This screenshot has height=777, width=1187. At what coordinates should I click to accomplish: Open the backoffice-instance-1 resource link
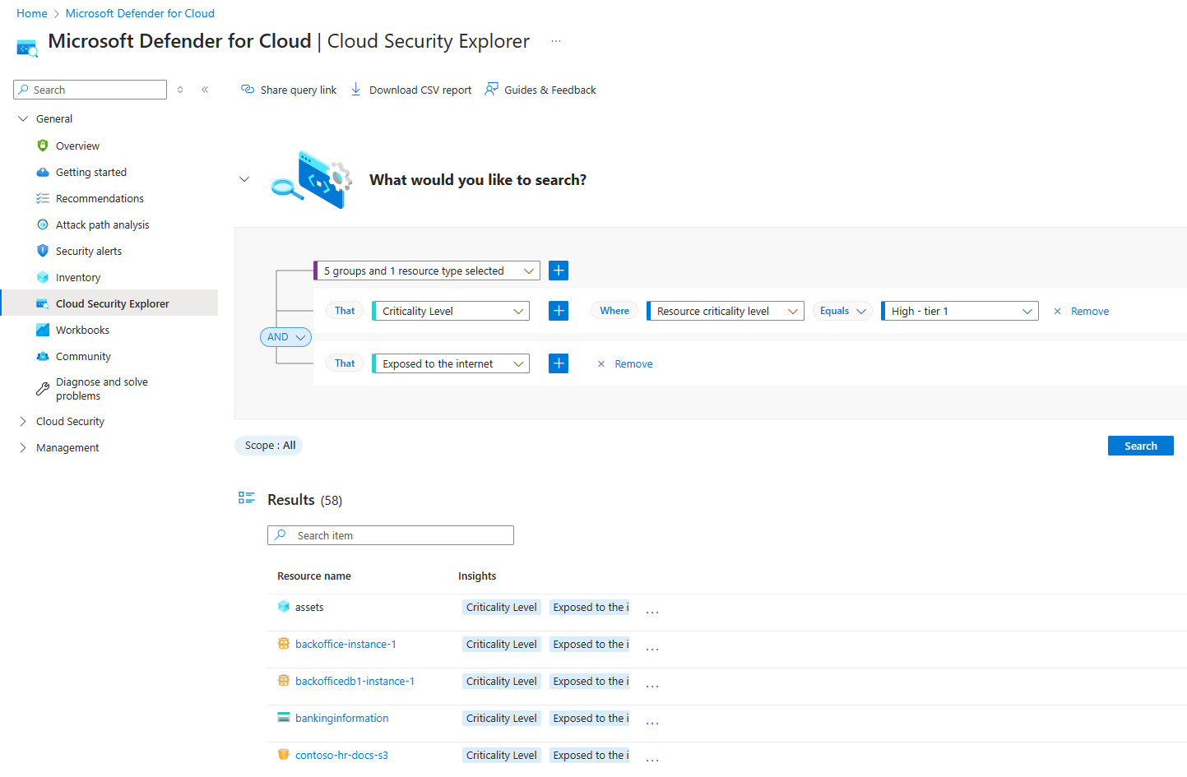pyautogui.click(x=345, y=644)
